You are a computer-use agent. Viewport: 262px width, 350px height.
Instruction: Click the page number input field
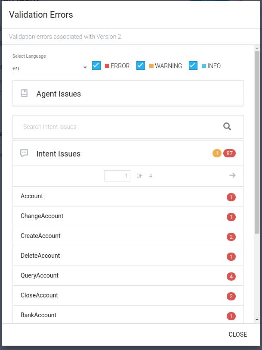[117, 175]
